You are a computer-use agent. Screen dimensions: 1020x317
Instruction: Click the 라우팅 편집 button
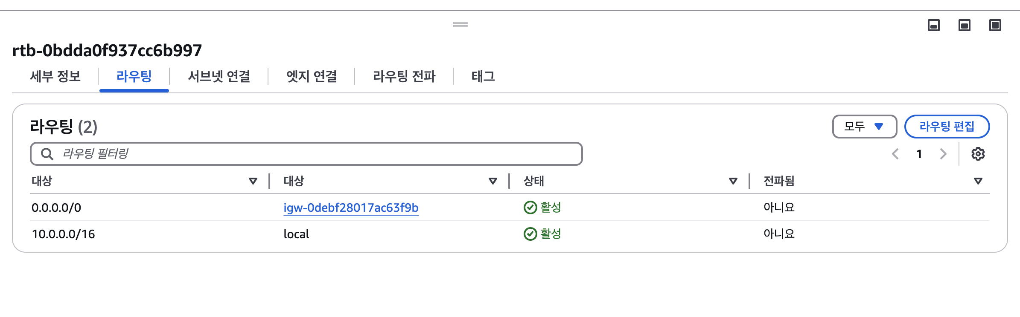[947, 127]
